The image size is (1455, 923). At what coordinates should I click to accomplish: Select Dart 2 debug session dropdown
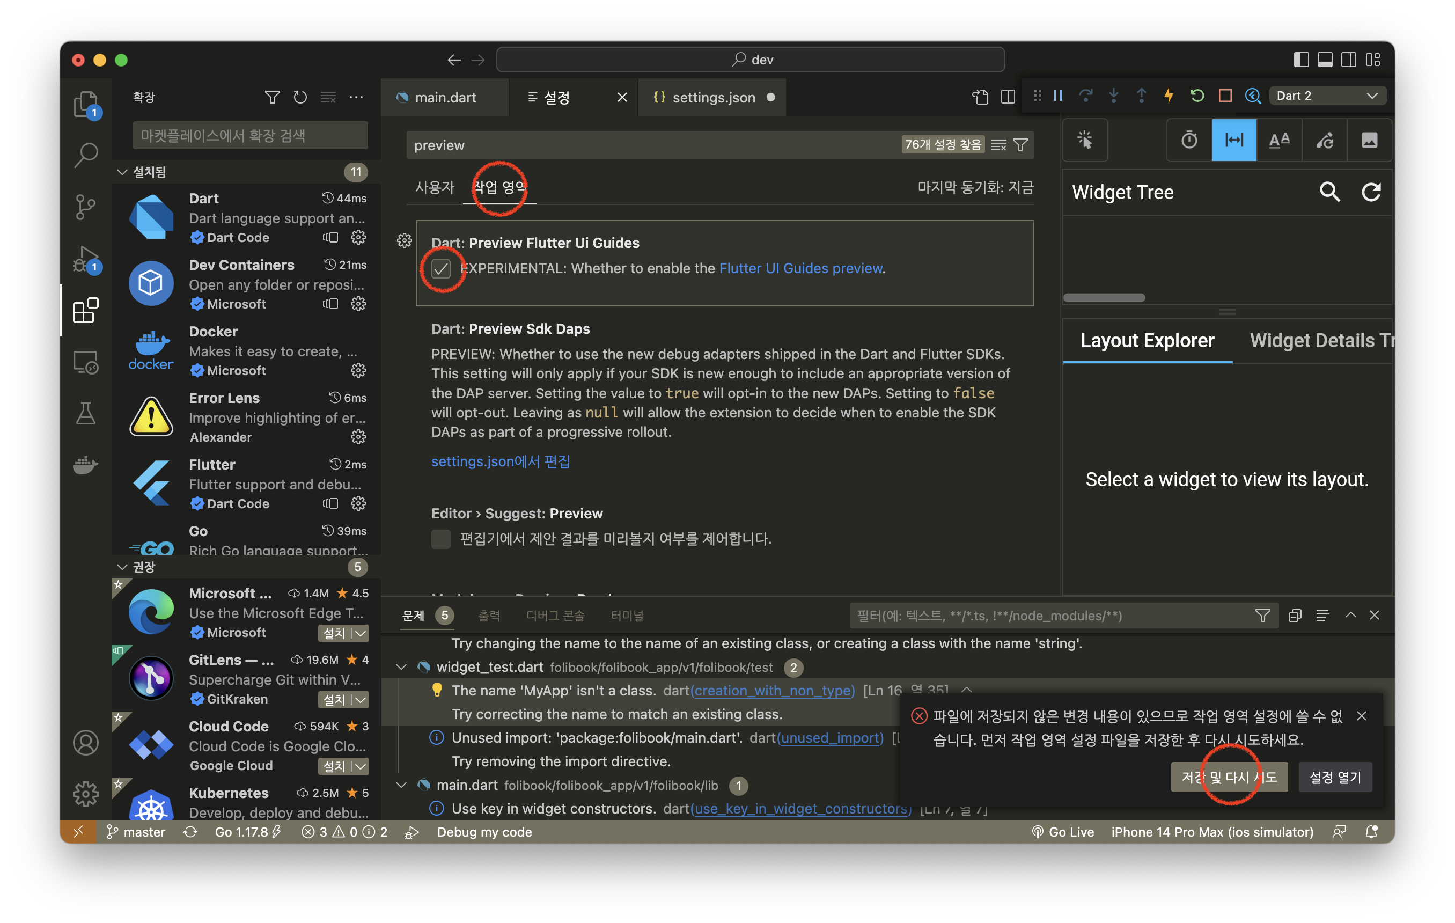(x=1327, y=96)
